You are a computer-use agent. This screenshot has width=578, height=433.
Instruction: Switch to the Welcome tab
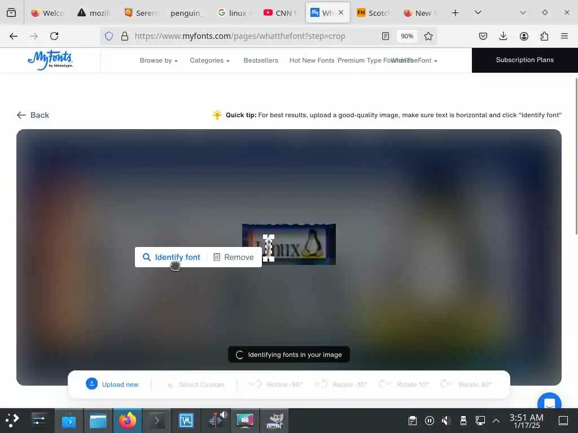[47, 13]
